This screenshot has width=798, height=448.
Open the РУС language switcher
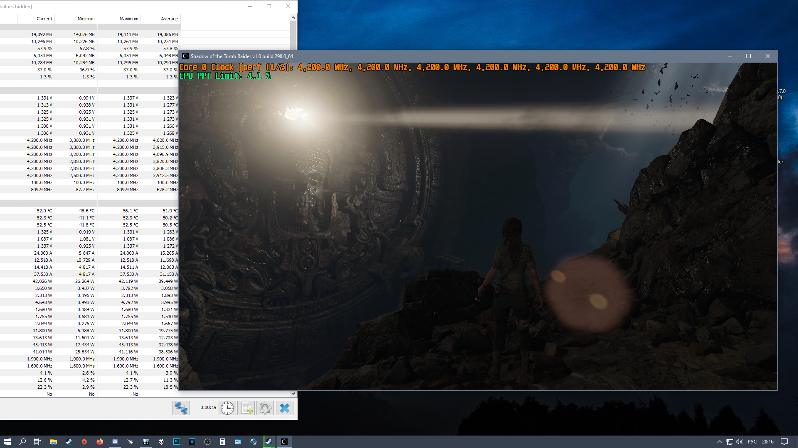pos(752,442)
